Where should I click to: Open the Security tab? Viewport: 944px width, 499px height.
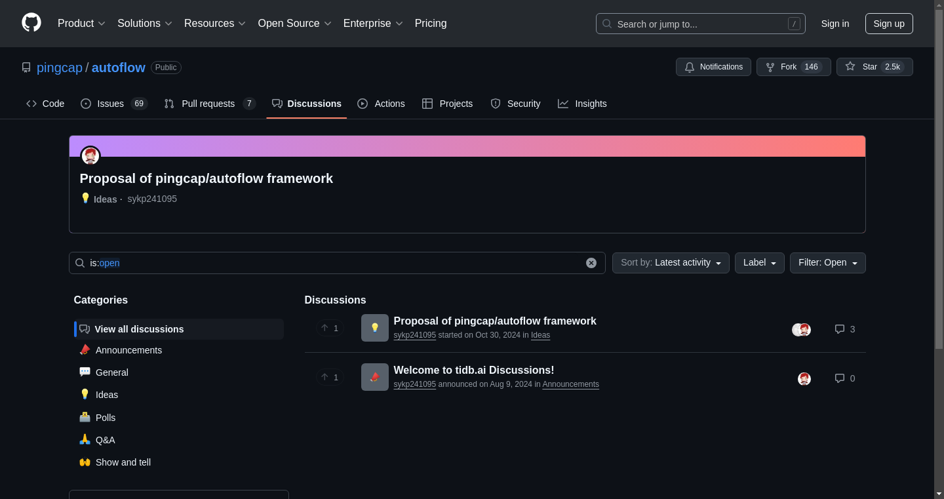click(515, 104)
